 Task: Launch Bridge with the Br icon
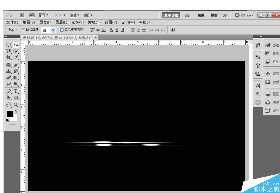(x=22, y=15)
